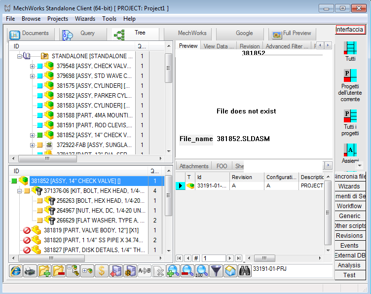Click the folder with red minus icon

point(59,271)
